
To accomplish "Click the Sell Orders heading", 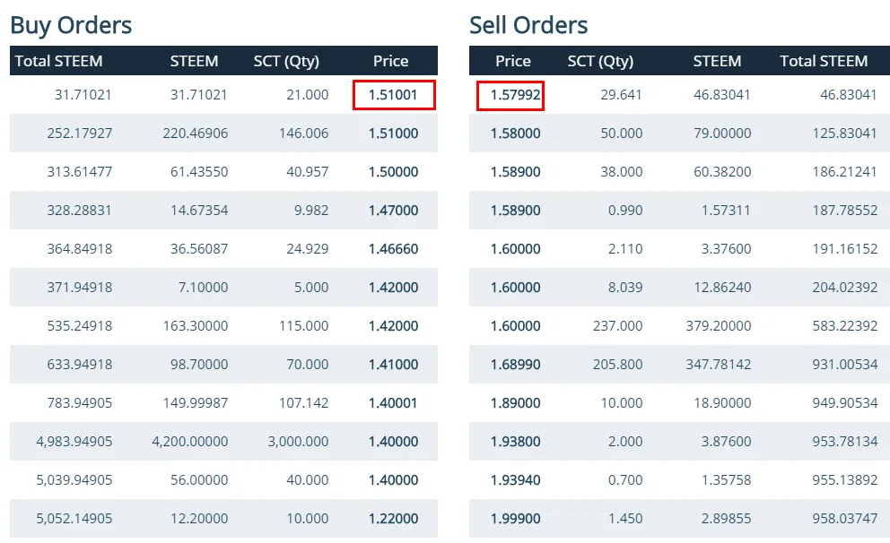I will (x=528, y=25).
